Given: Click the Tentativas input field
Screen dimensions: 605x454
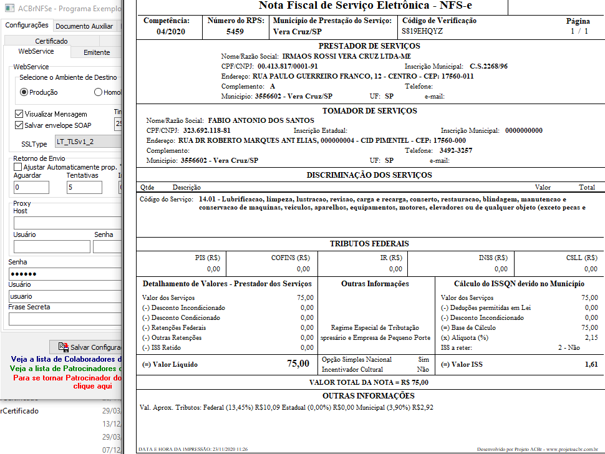Looking at the screenshot, I should tap(84, 188).
